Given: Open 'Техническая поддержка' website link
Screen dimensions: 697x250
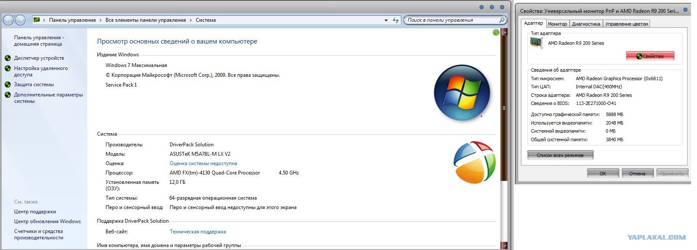Looking at the screenshot, I should tap(198, 232).
